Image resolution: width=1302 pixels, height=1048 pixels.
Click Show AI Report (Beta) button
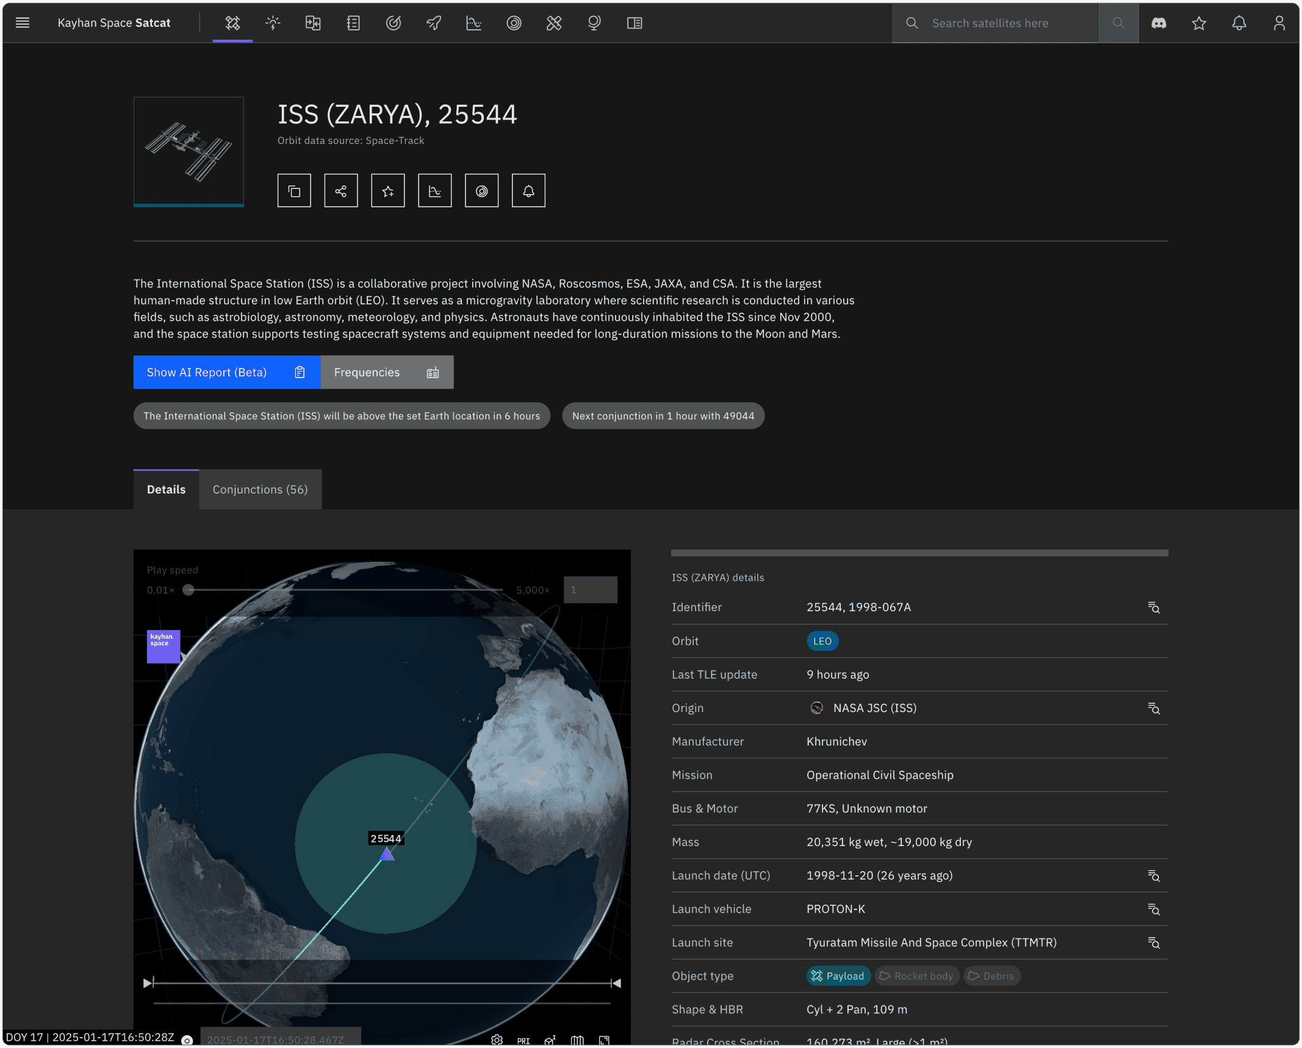click(x=227, y=372)
